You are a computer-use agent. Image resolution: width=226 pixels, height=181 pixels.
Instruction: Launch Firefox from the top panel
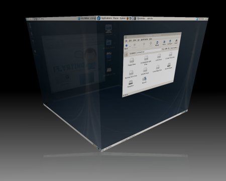coord(128,18)
